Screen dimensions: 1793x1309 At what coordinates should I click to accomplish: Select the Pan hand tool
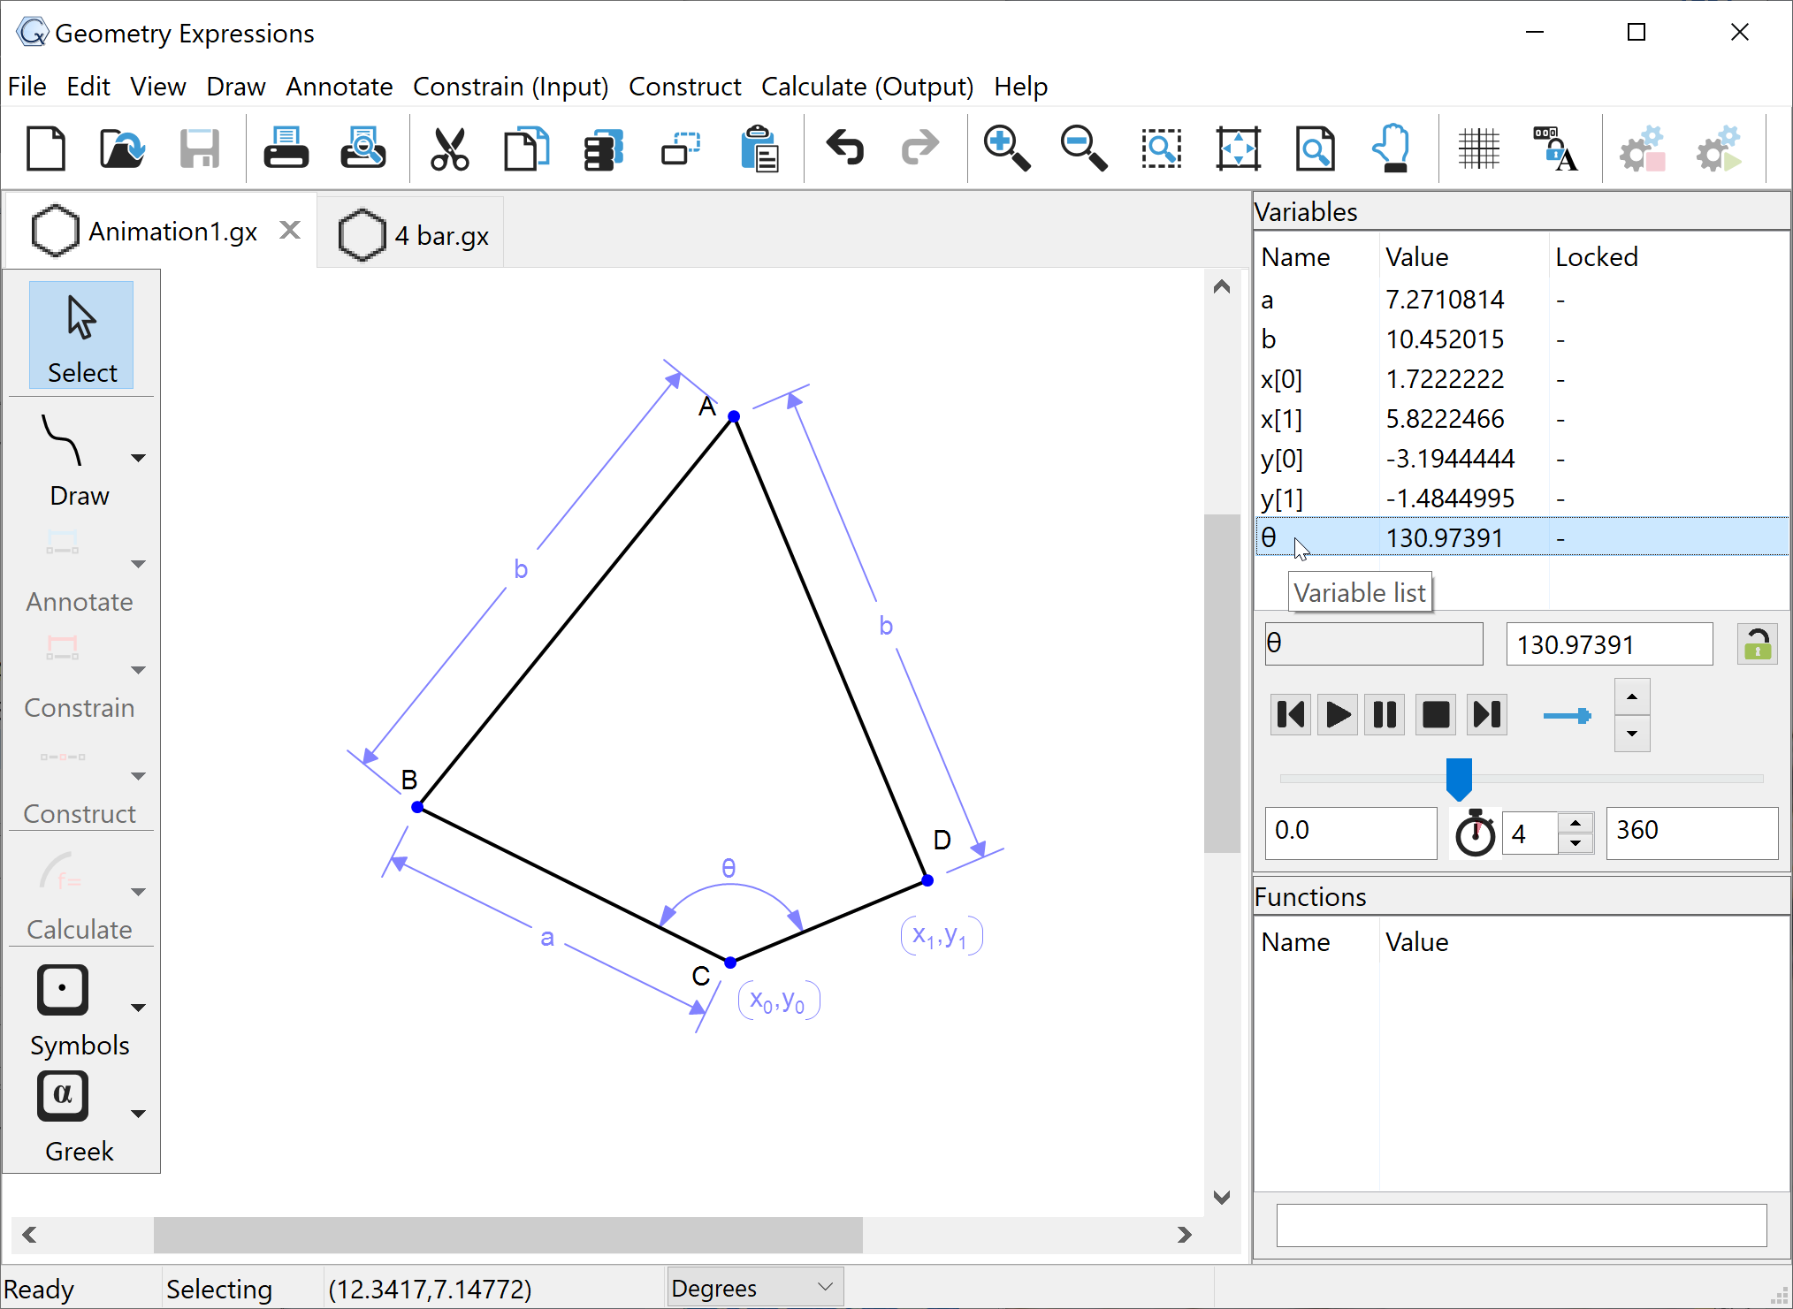click(x=1392, y=148)
